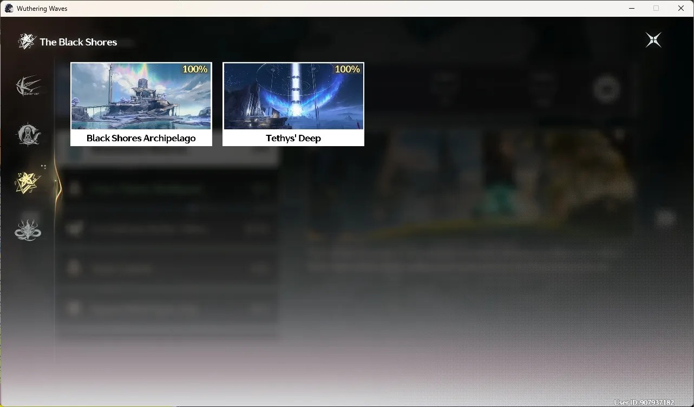Close the region panel with the X-star icon
This screenshot has width=694, height=407.
(653, 40)
